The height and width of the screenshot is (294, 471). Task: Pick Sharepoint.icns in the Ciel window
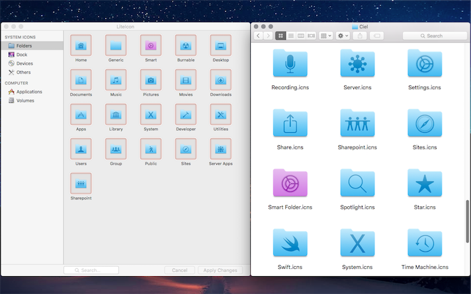357,124
